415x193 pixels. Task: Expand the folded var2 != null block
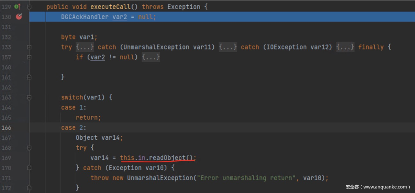click(151, 57)
